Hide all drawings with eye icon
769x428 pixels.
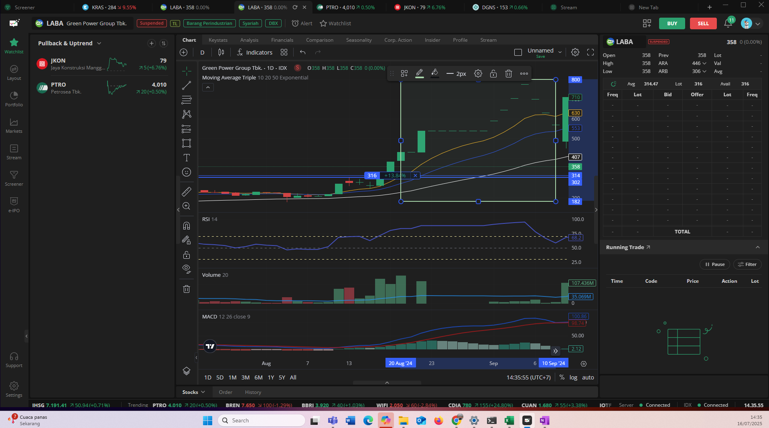187,269
